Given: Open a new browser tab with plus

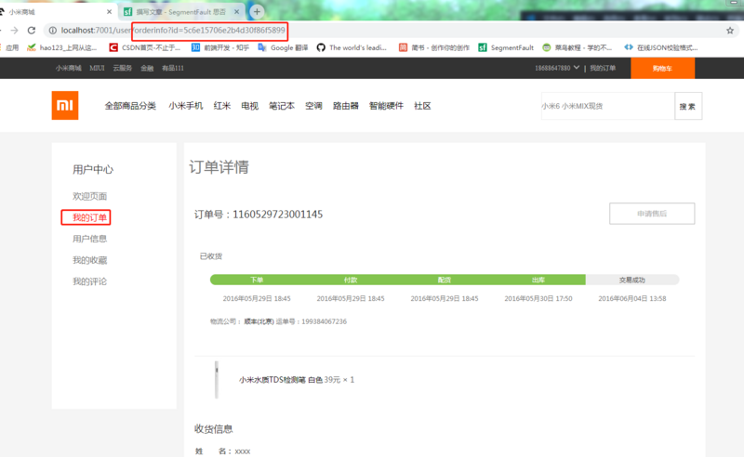Looking at the screenshot, I should pyautogui.click(x=257, y=11).
